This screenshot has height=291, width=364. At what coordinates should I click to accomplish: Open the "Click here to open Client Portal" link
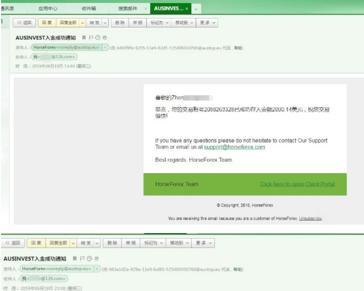point(297,184)
